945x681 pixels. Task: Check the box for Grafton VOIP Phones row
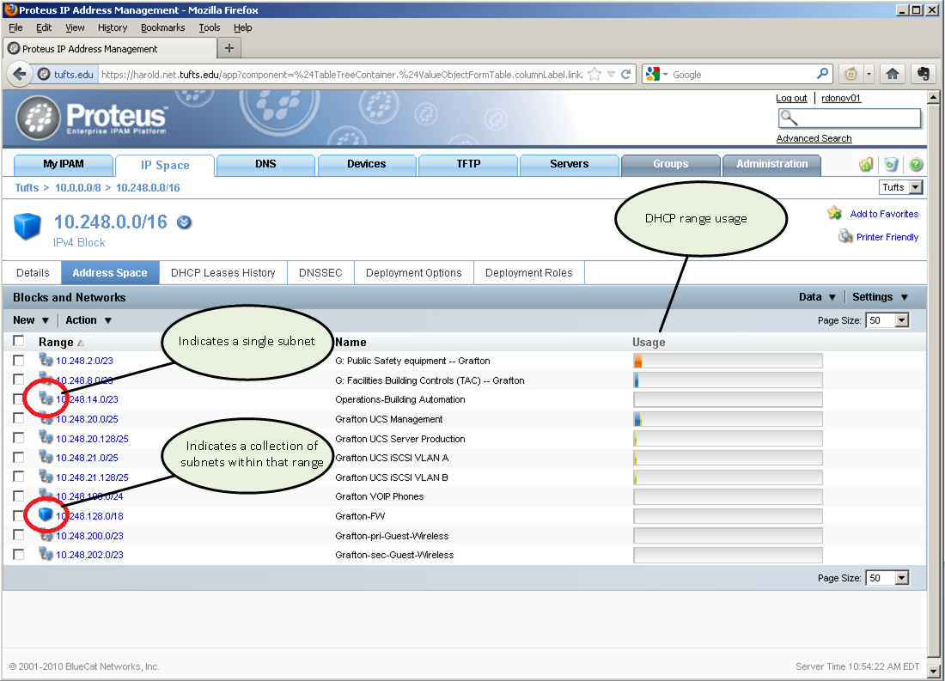click(x=19, y=496)
